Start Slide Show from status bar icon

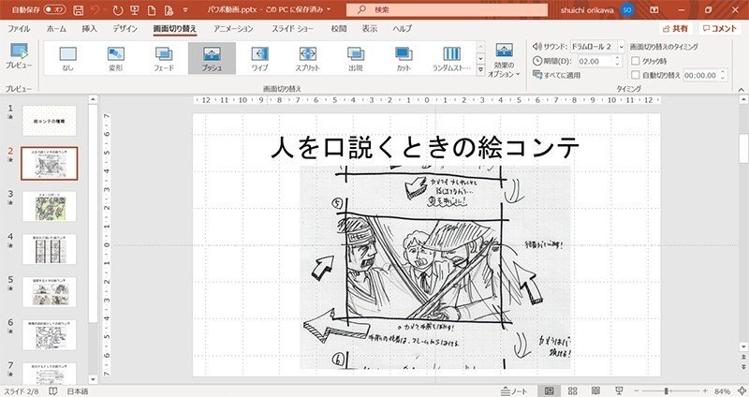point(619,391)
